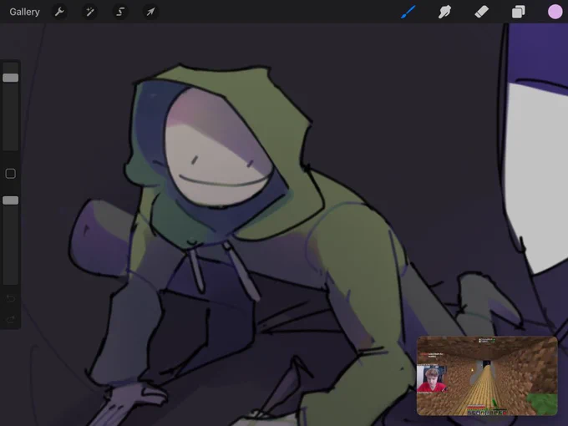The height and width of the screenshot is (426, 568).
Task: Open the pink color picker circle
Action: pyautogui.click(x=555, y=12)
